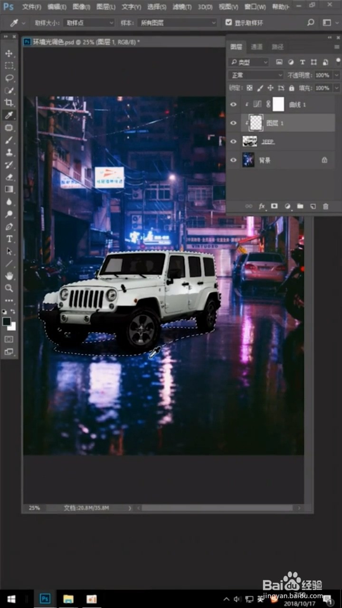Click the add layer style fx icon
Image resolution: width=342 pixels, height=608 pixels.
pyautogui.click(x=262, y=206)
